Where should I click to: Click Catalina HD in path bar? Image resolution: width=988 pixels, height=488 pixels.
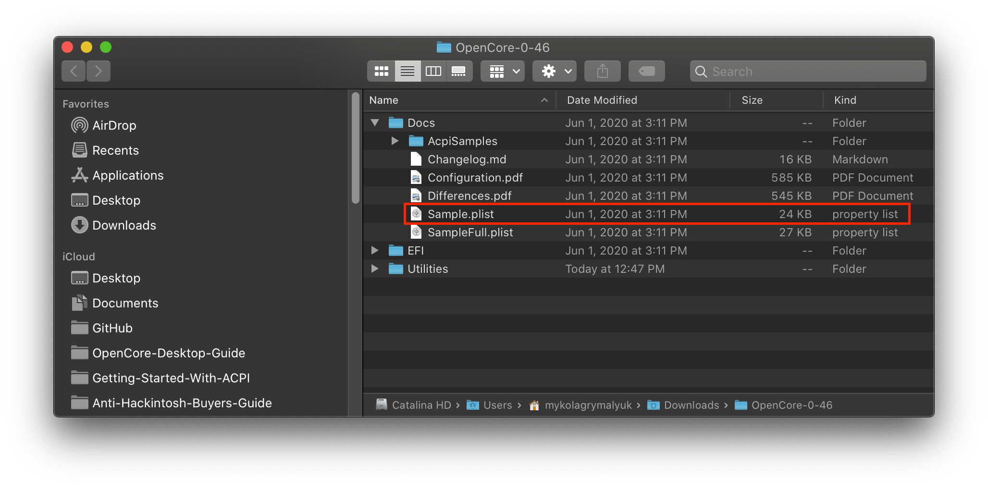point(414,405)
